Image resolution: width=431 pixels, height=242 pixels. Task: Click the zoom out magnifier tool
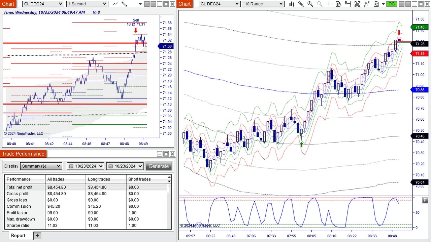tap(320, 4)
